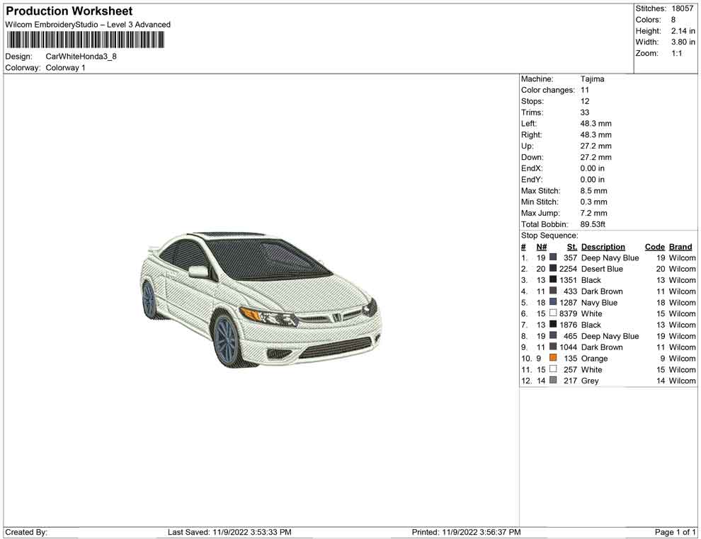Click the Navy Blue swatch in row 5

click(553, 302)
